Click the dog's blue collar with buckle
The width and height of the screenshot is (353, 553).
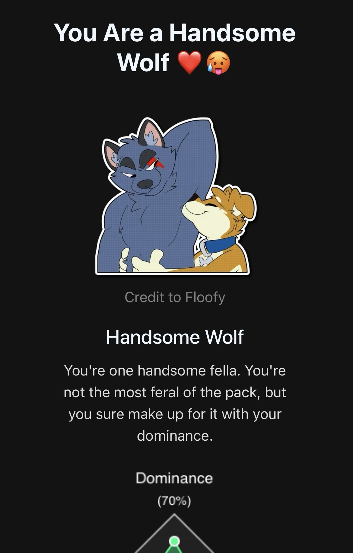218,245
